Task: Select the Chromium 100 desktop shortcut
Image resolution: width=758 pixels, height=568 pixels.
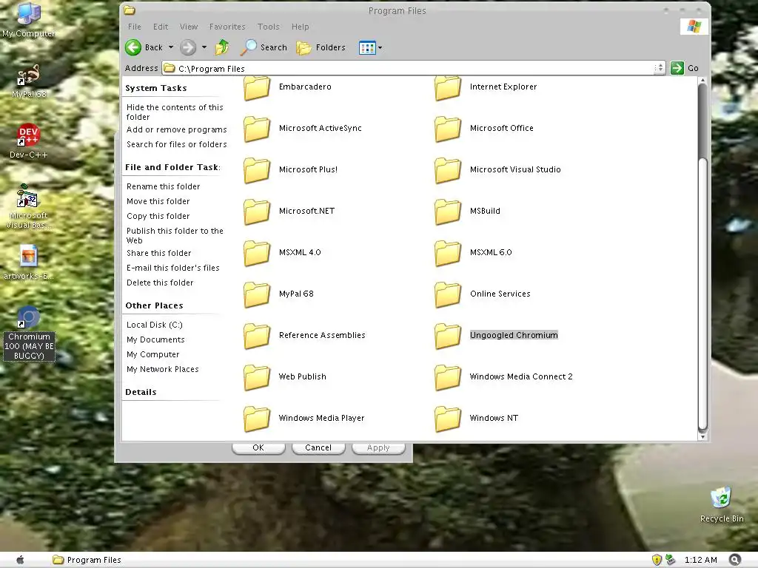Action: pyautogui.click(x=29, y=317)
